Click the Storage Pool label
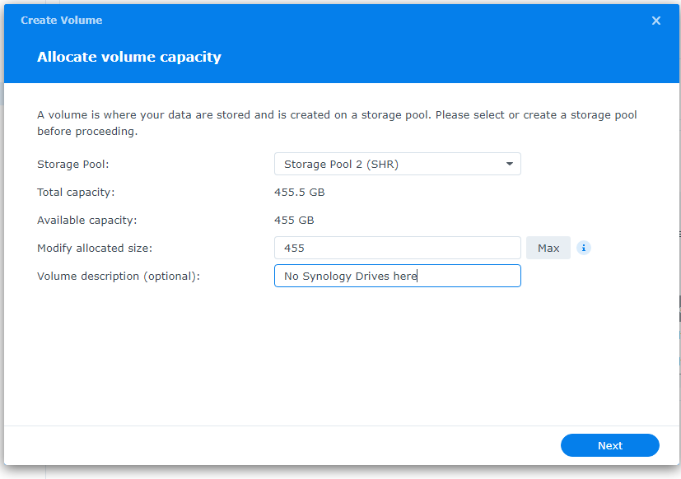Viewport: 681px width, 479px height. pyautogui.click(x=73, y=164)
